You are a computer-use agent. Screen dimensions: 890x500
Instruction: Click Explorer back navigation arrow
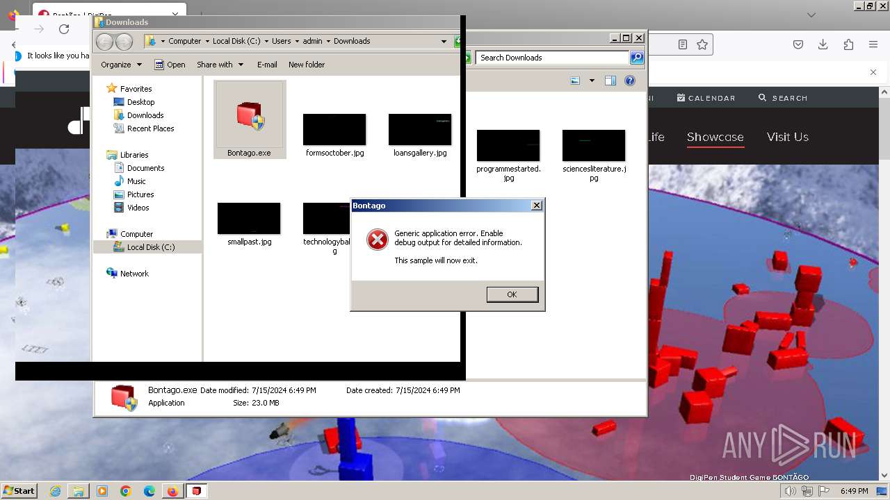tap(105, 42)
